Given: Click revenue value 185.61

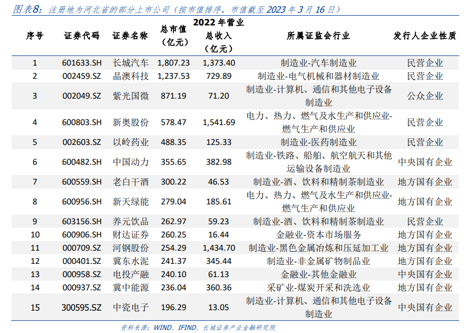Looking at the screenshot, I should (219, 201).
